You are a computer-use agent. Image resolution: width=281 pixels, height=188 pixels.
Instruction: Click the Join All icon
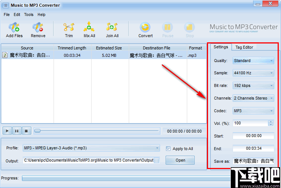coord(112,27)
